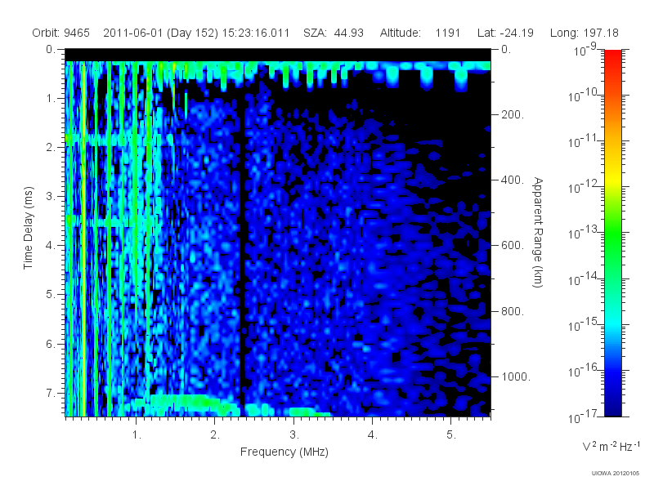Click the 10⁻¹⁰ colorbar label

pos(584,96)
